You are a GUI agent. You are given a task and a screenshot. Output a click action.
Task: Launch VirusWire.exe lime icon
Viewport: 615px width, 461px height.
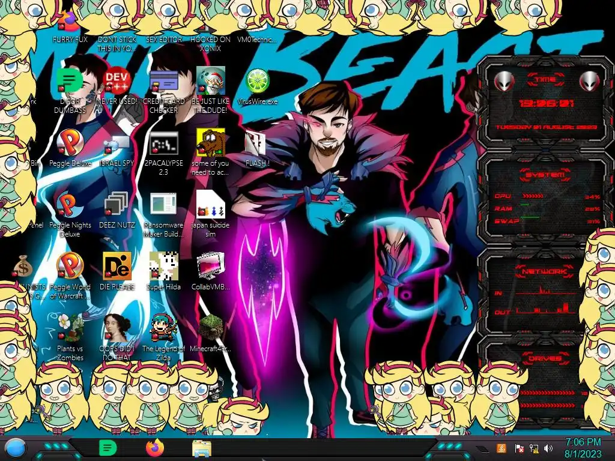click(257, 81)
